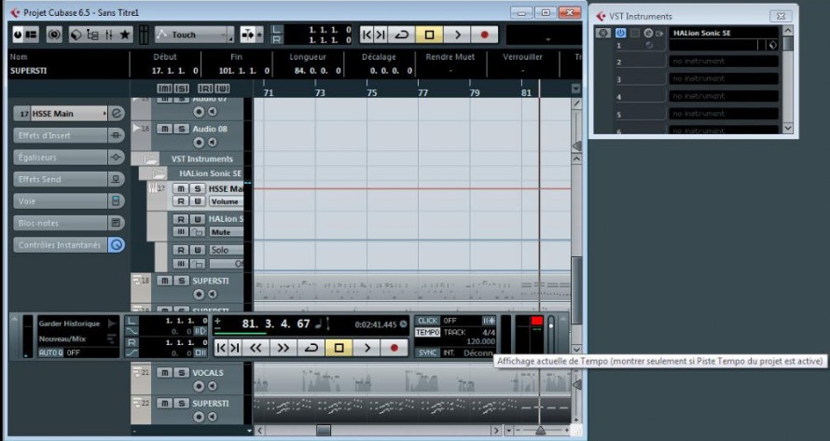Click the horizontal scrollbar thumb in arrange view
This screenshot has height=441, width=830.
click(x=324, y=431)
